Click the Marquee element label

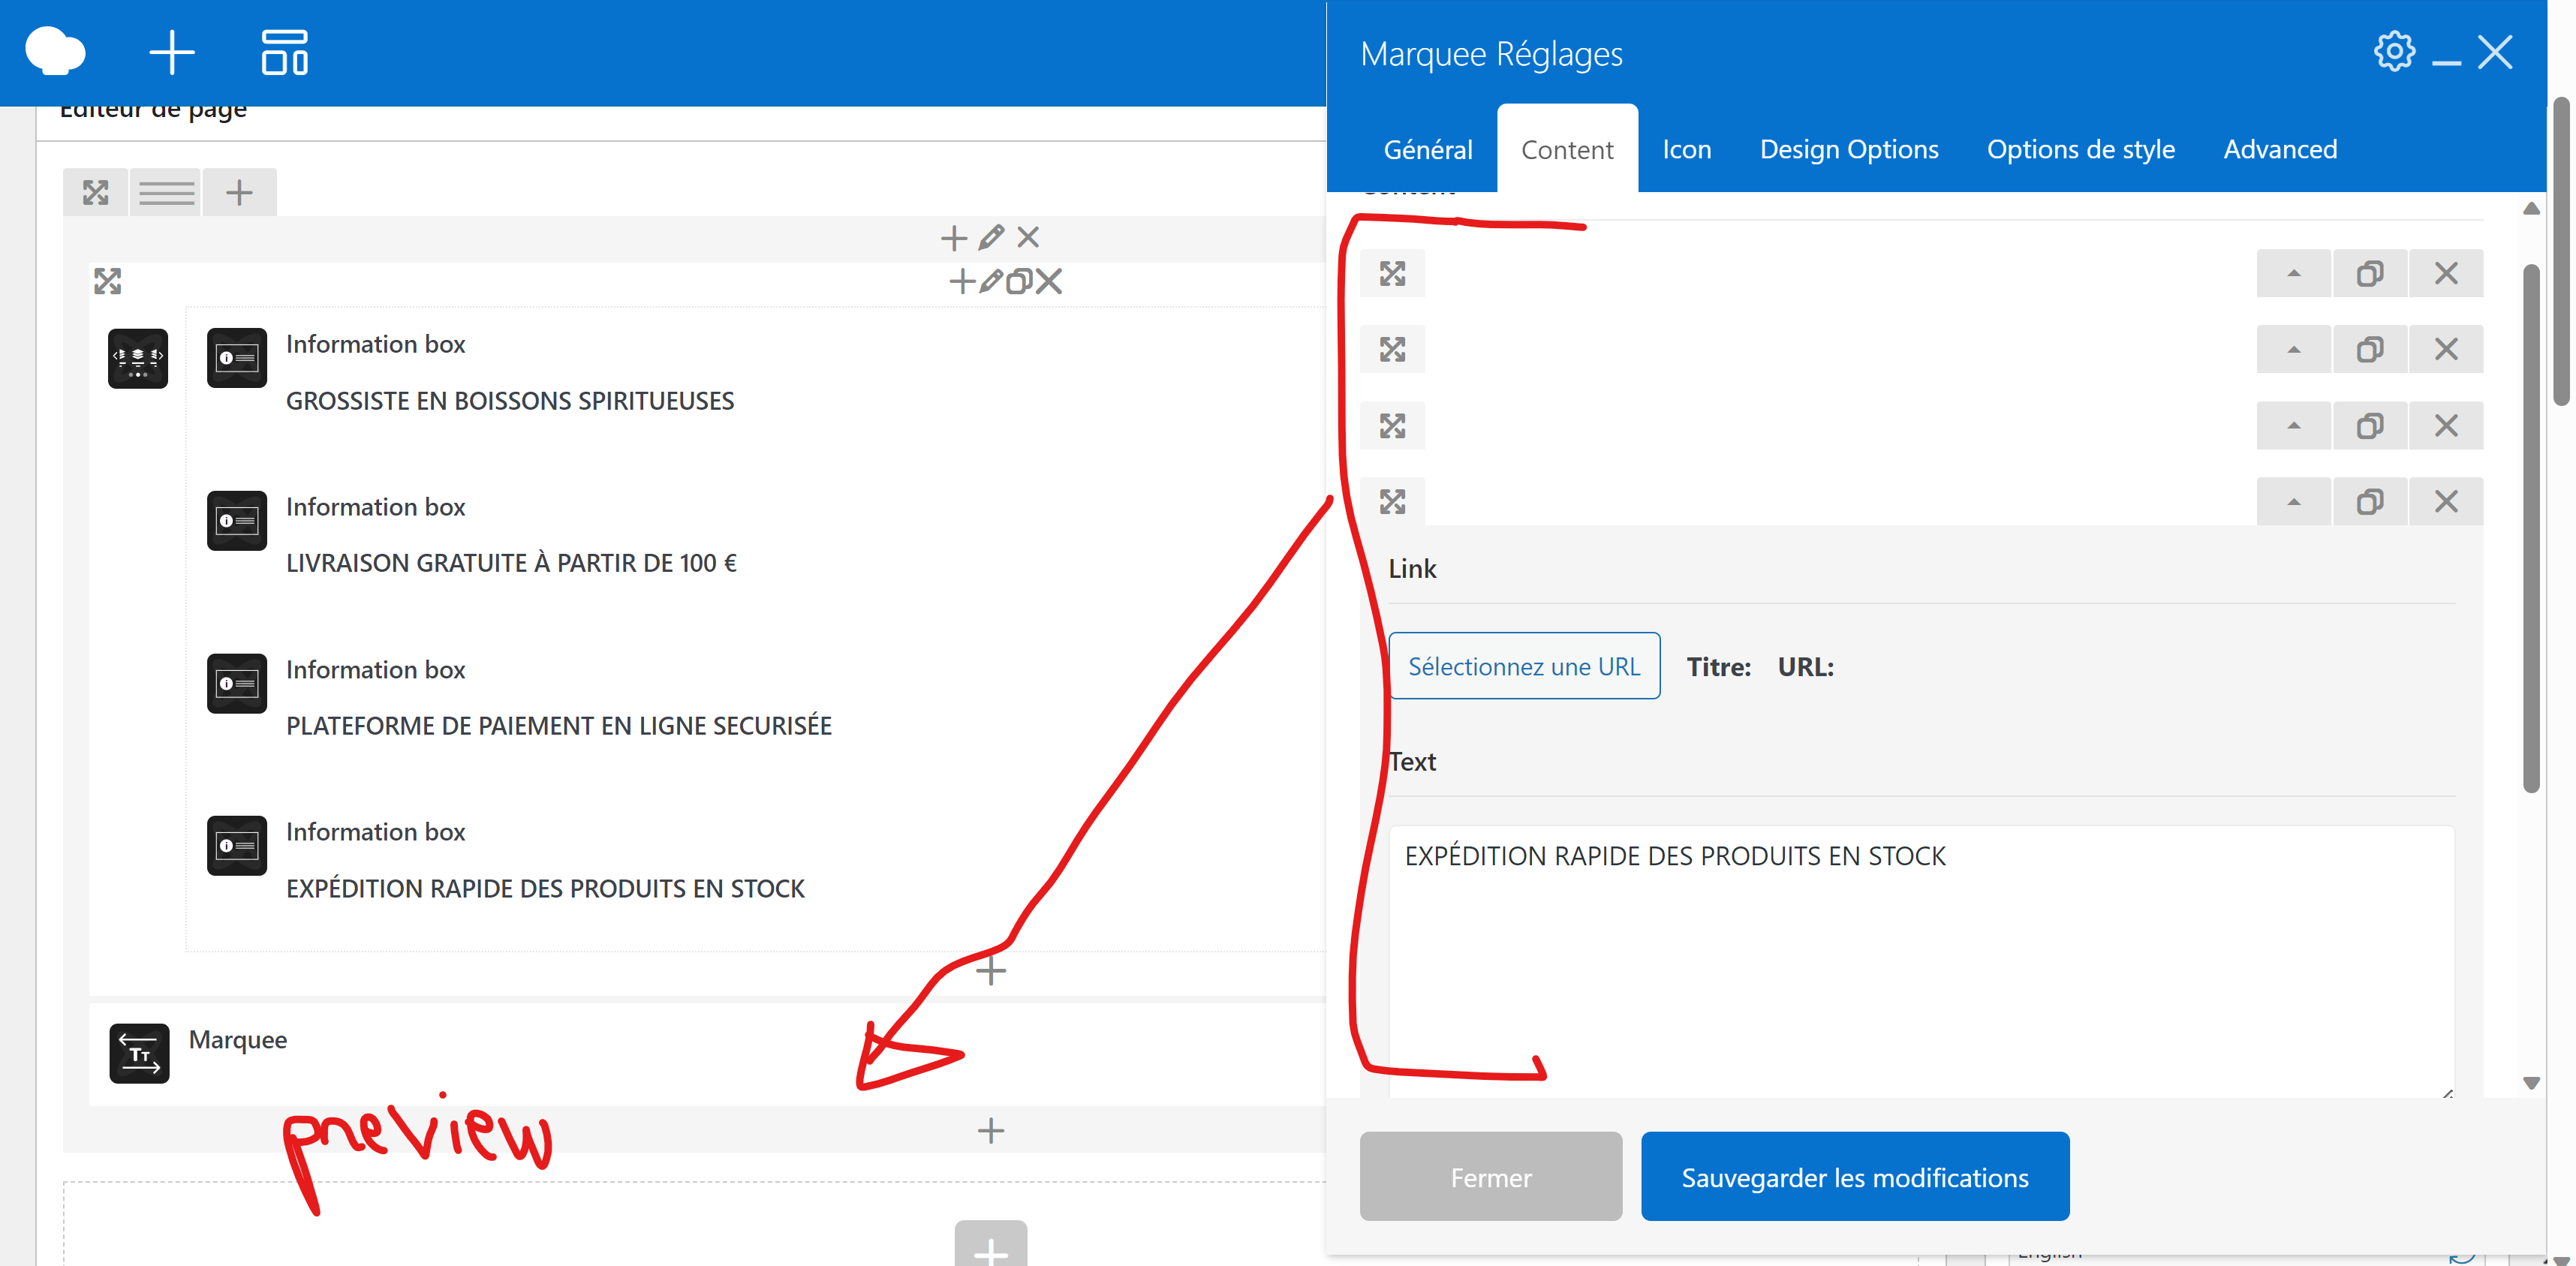click(x=238, y=1040)
